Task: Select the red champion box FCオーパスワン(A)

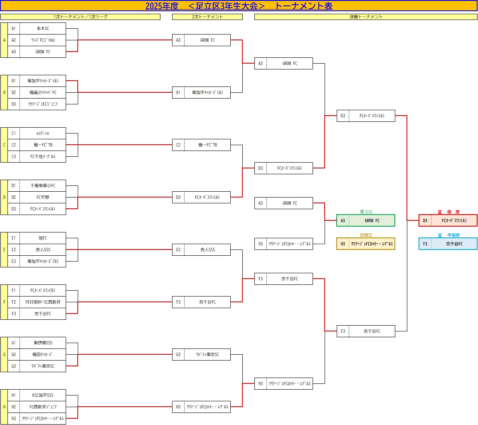Action: 448,221
